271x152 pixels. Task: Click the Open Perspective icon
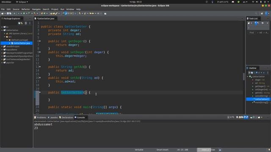[x=262, y=14]
